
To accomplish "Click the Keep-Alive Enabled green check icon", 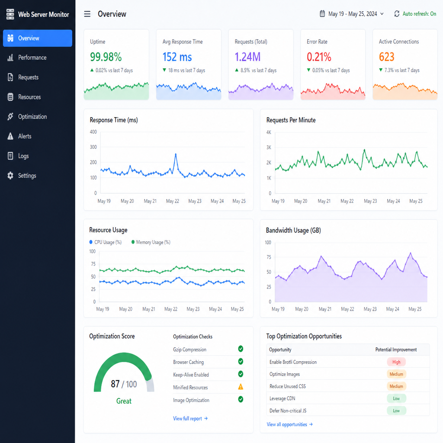I will (x=241, y=374).
